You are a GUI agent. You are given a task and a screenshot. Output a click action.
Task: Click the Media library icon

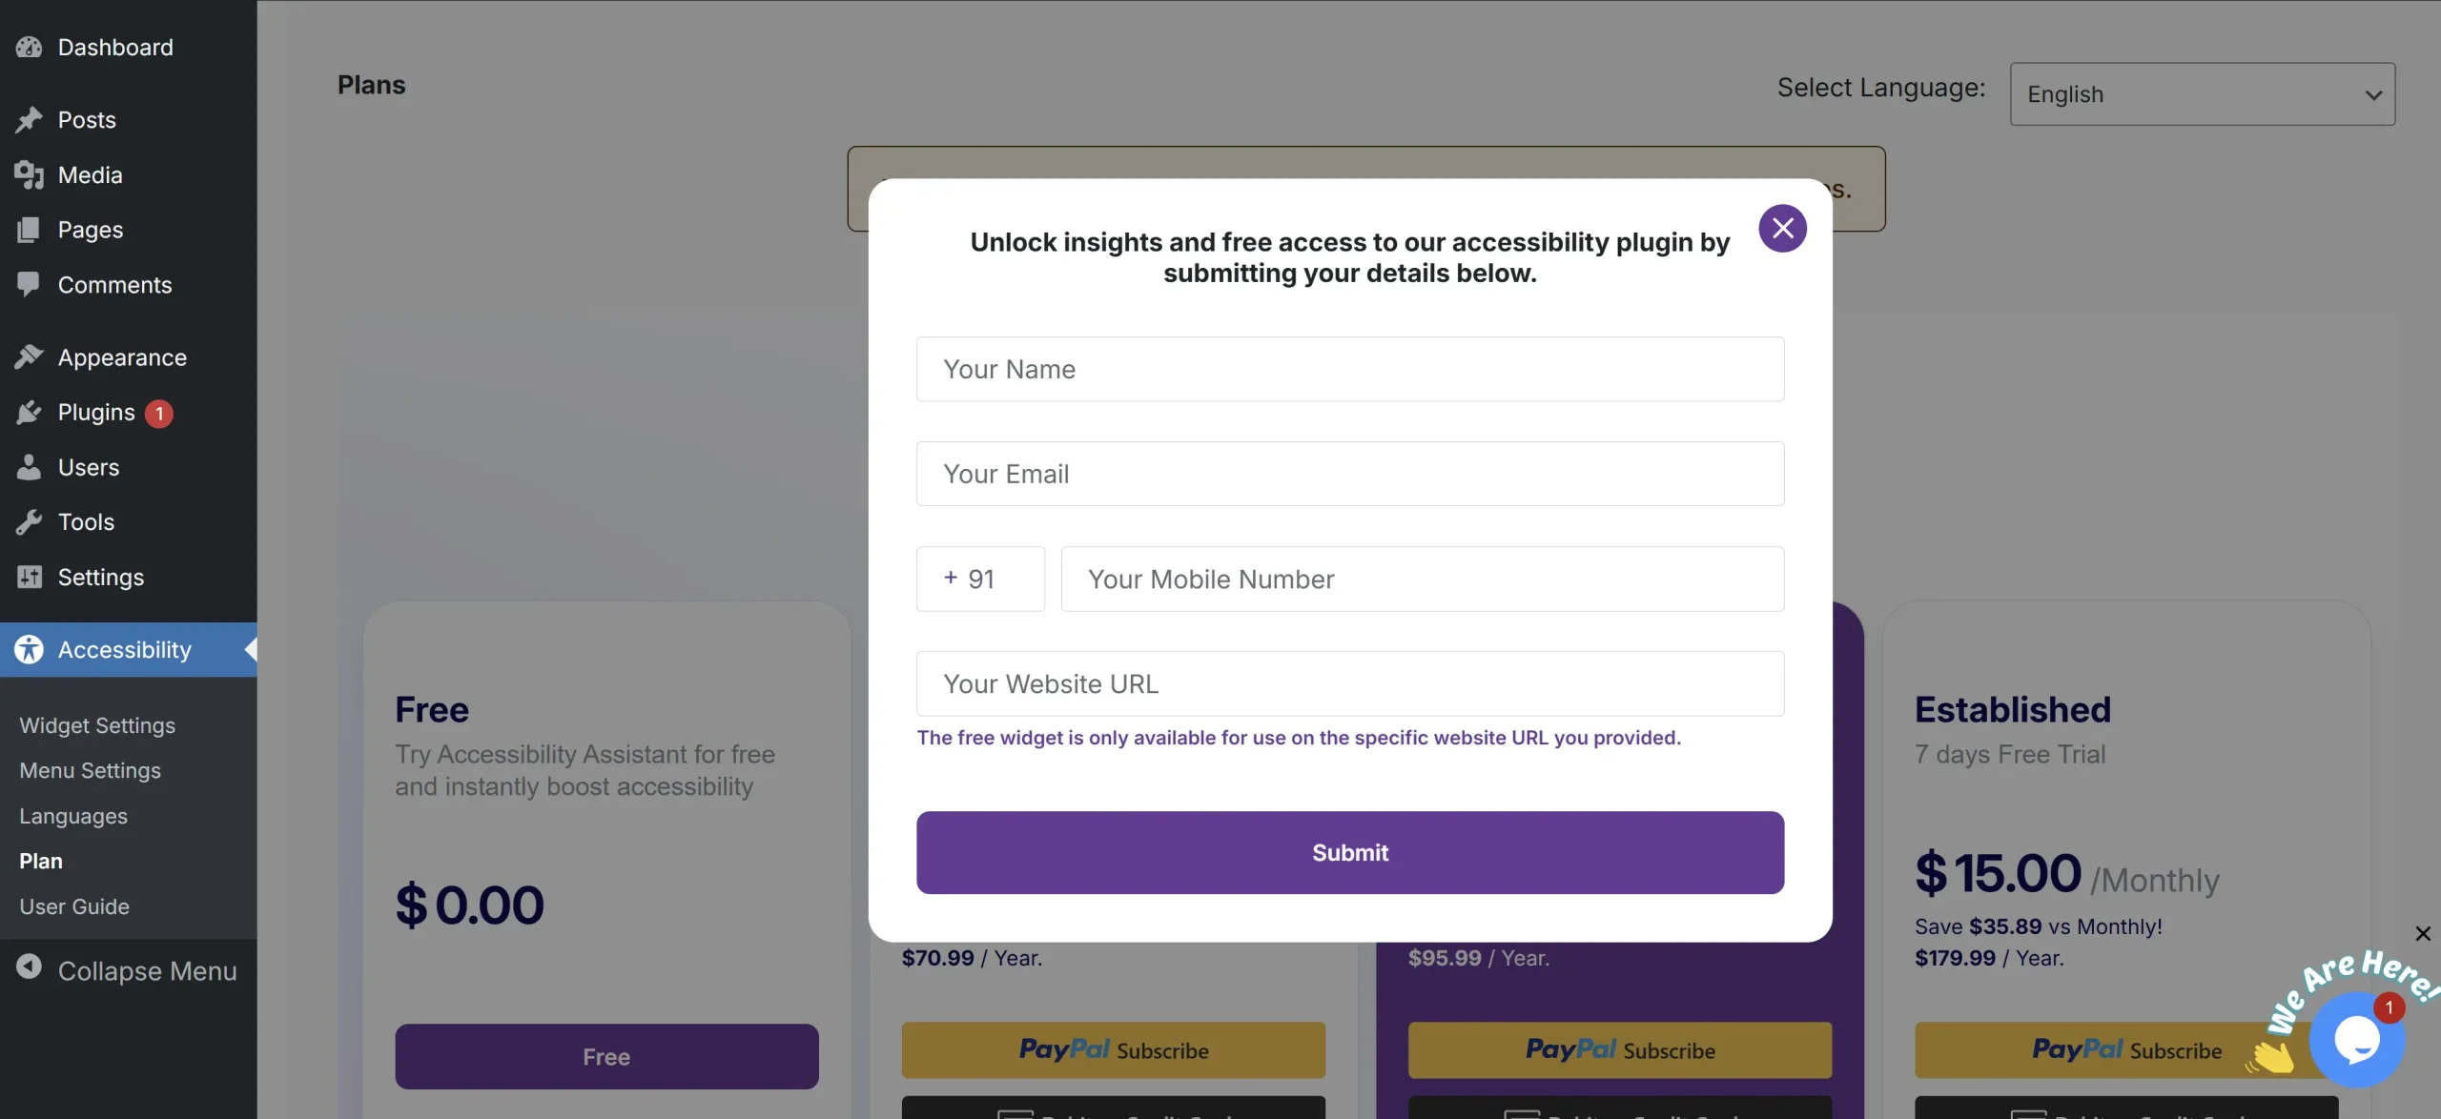(29, 174)
